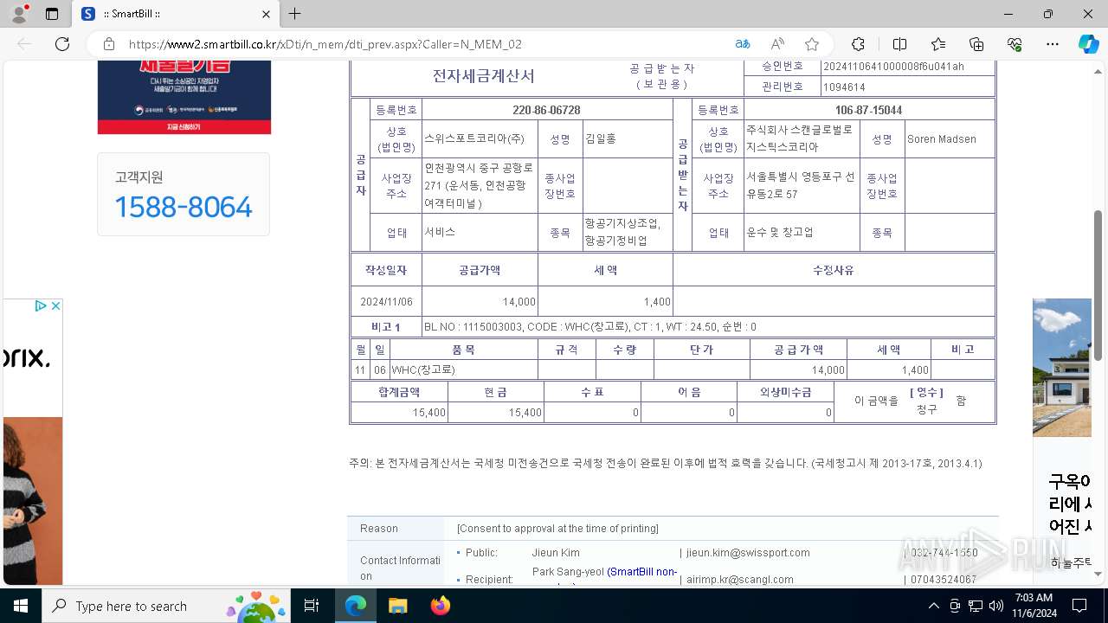Open Browser essentials icon

point(1015,44)
